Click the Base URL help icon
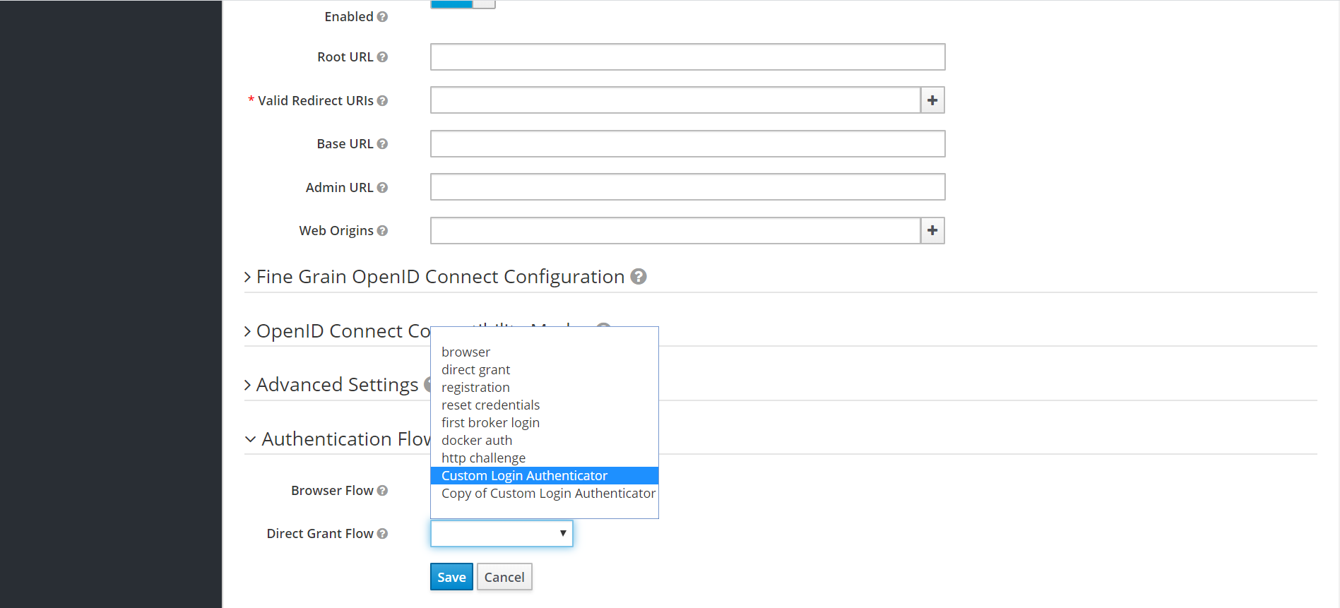This screenshot has width=1340, height=608. (382, 144)
